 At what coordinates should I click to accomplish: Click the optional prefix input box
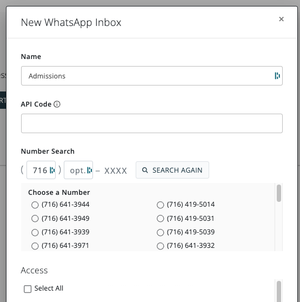point(78,170)
